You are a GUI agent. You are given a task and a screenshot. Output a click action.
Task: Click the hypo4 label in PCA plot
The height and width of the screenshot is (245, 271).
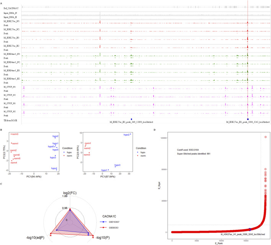pos(54,168)
